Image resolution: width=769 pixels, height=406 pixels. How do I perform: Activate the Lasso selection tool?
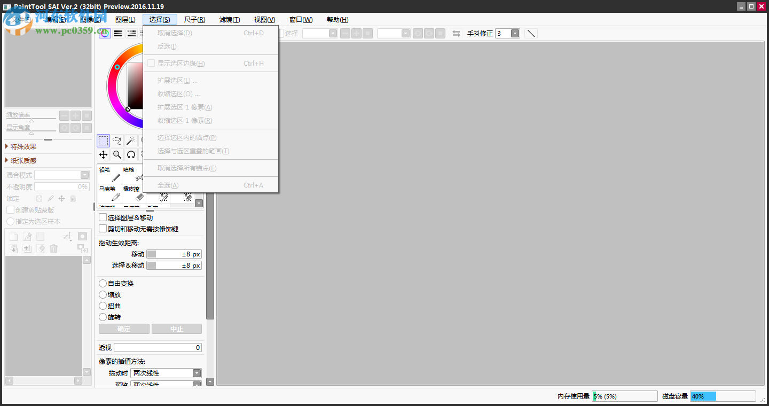117,140
